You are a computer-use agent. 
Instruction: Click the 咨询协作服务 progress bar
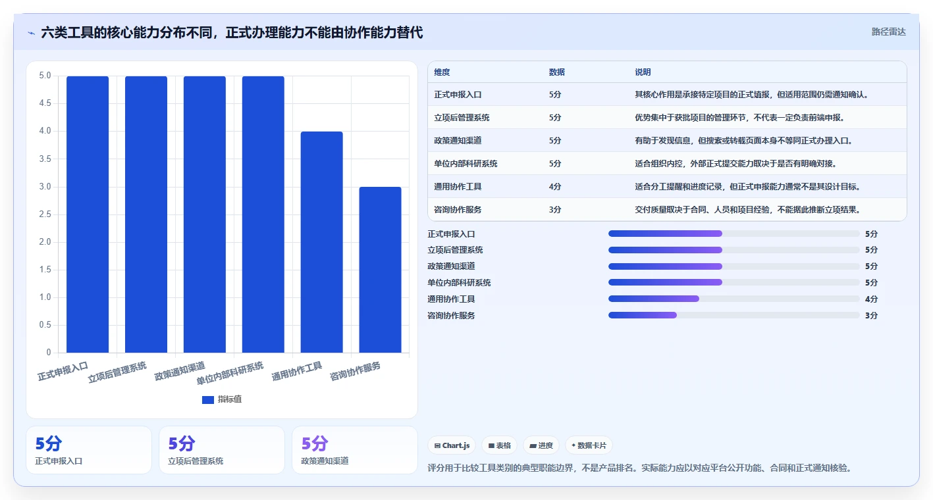[x=734, y=315]
